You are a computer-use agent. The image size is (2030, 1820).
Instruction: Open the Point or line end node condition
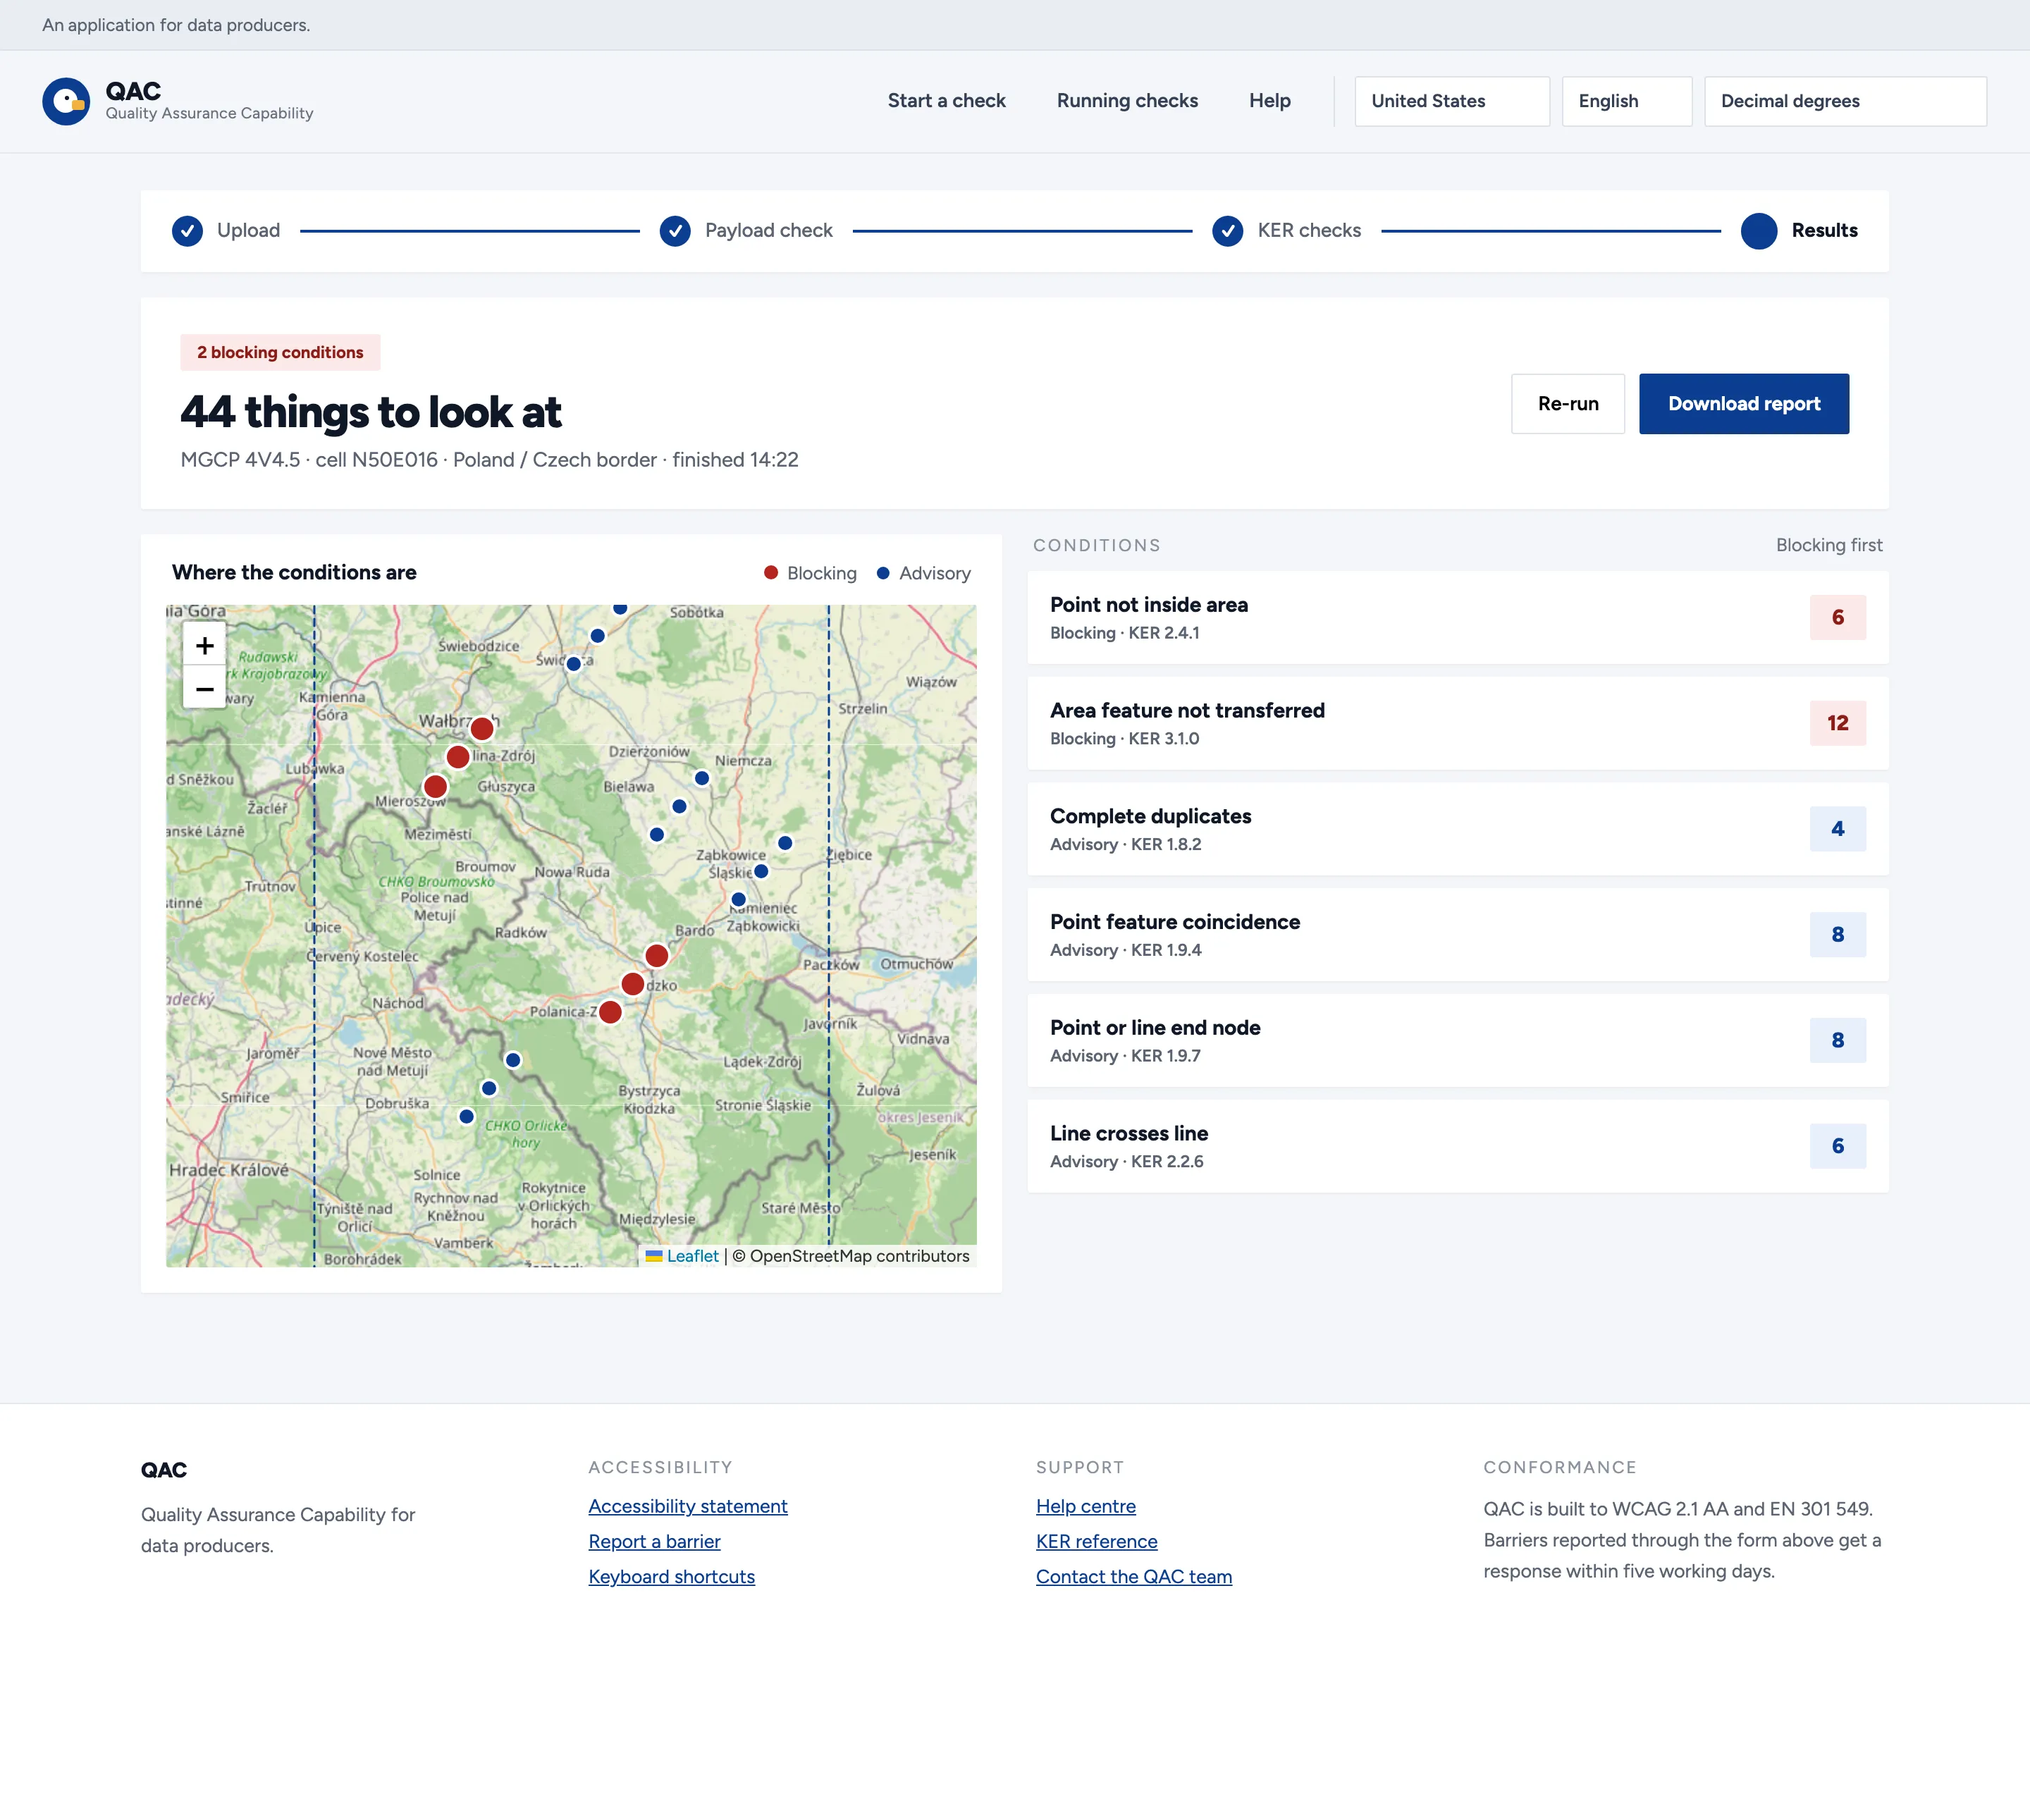(x=1457, y=1040)
